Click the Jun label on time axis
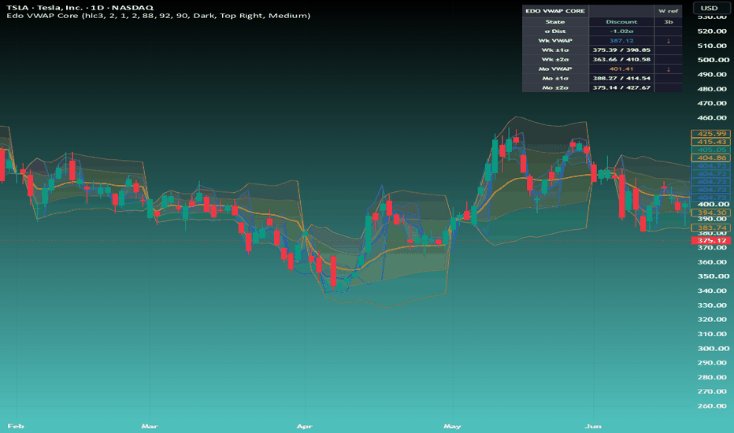 [593, 426]
